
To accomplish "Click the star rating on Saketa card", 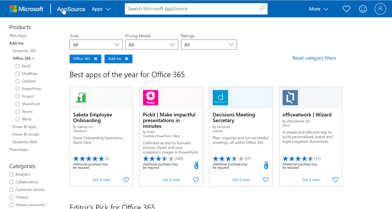I will coord(88,159).
